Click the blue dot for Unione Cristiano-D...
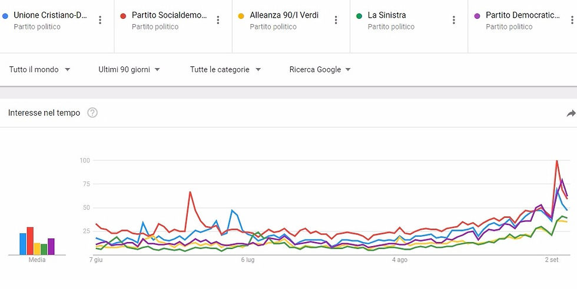577x289 pixels. click(6, 16)
